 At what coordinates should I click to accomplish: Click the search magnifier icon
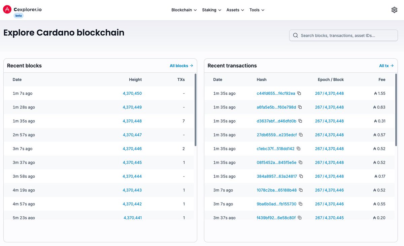click(295, 35)
